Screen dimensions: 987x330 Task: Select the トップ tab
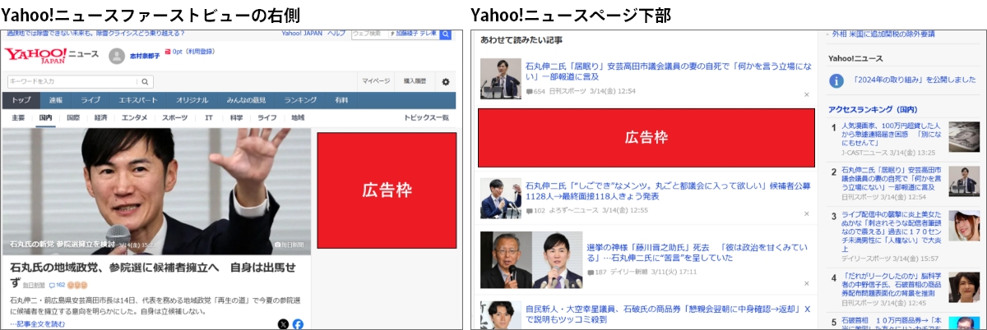tap(21, 100)
